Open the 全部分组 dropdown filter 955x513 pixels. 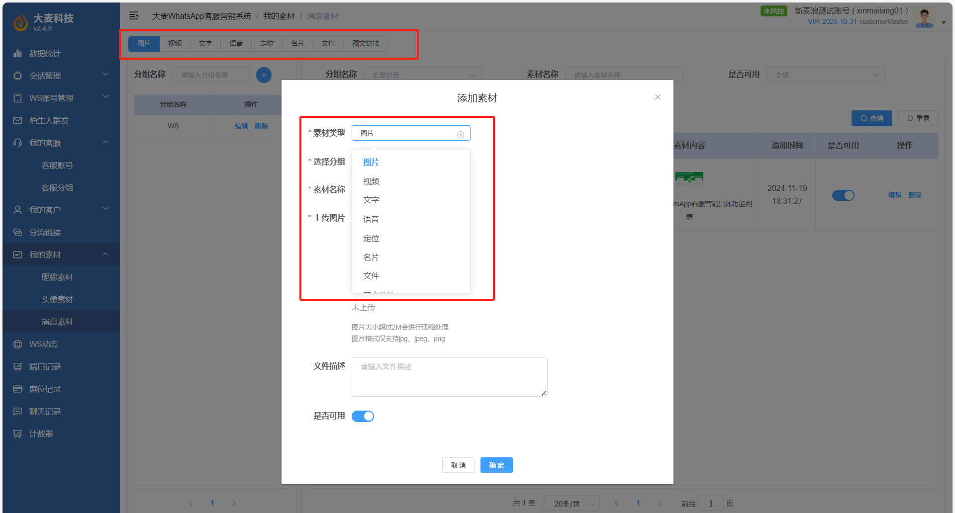click(x=423, y=75)
